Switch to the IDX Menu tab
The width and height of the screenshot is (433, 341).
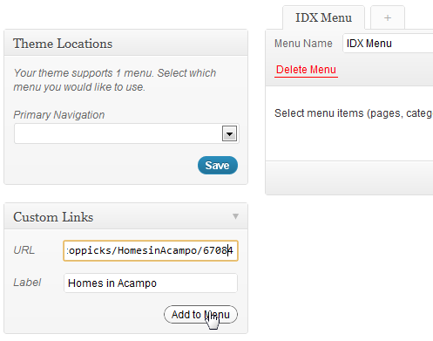point(323,17)
